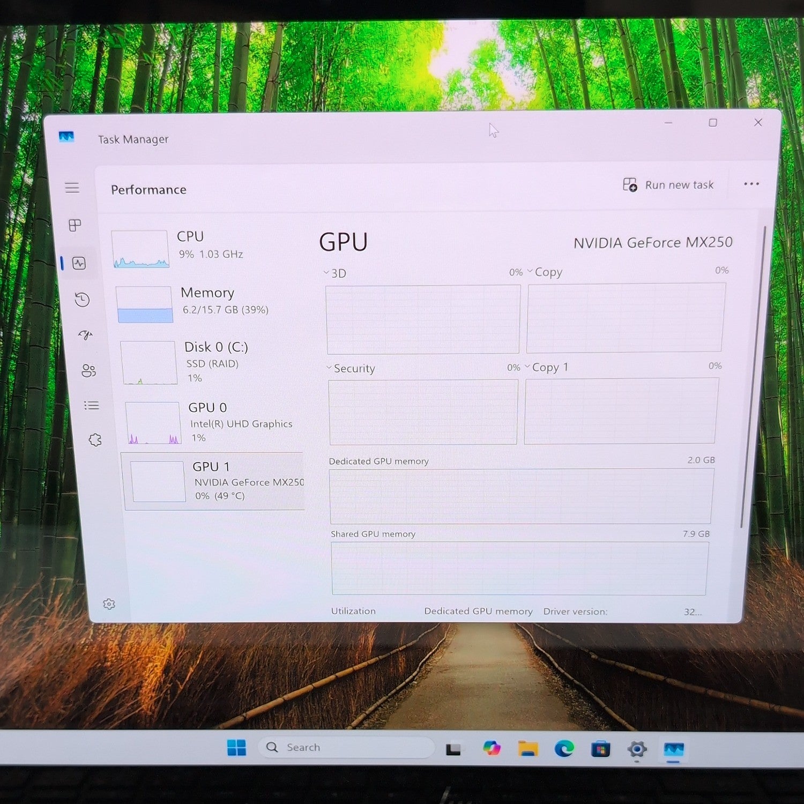Expand the Copy 1 engine dropdown
This screenshot has width=804, height=804.
pyautogui.click(x=546, y=367)
